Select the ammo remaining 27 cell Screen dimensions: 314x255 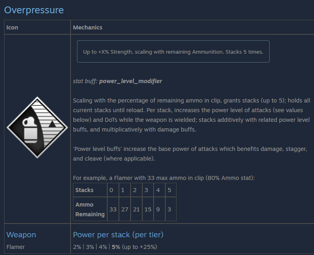pyautogui.click(x=125, y=209)
